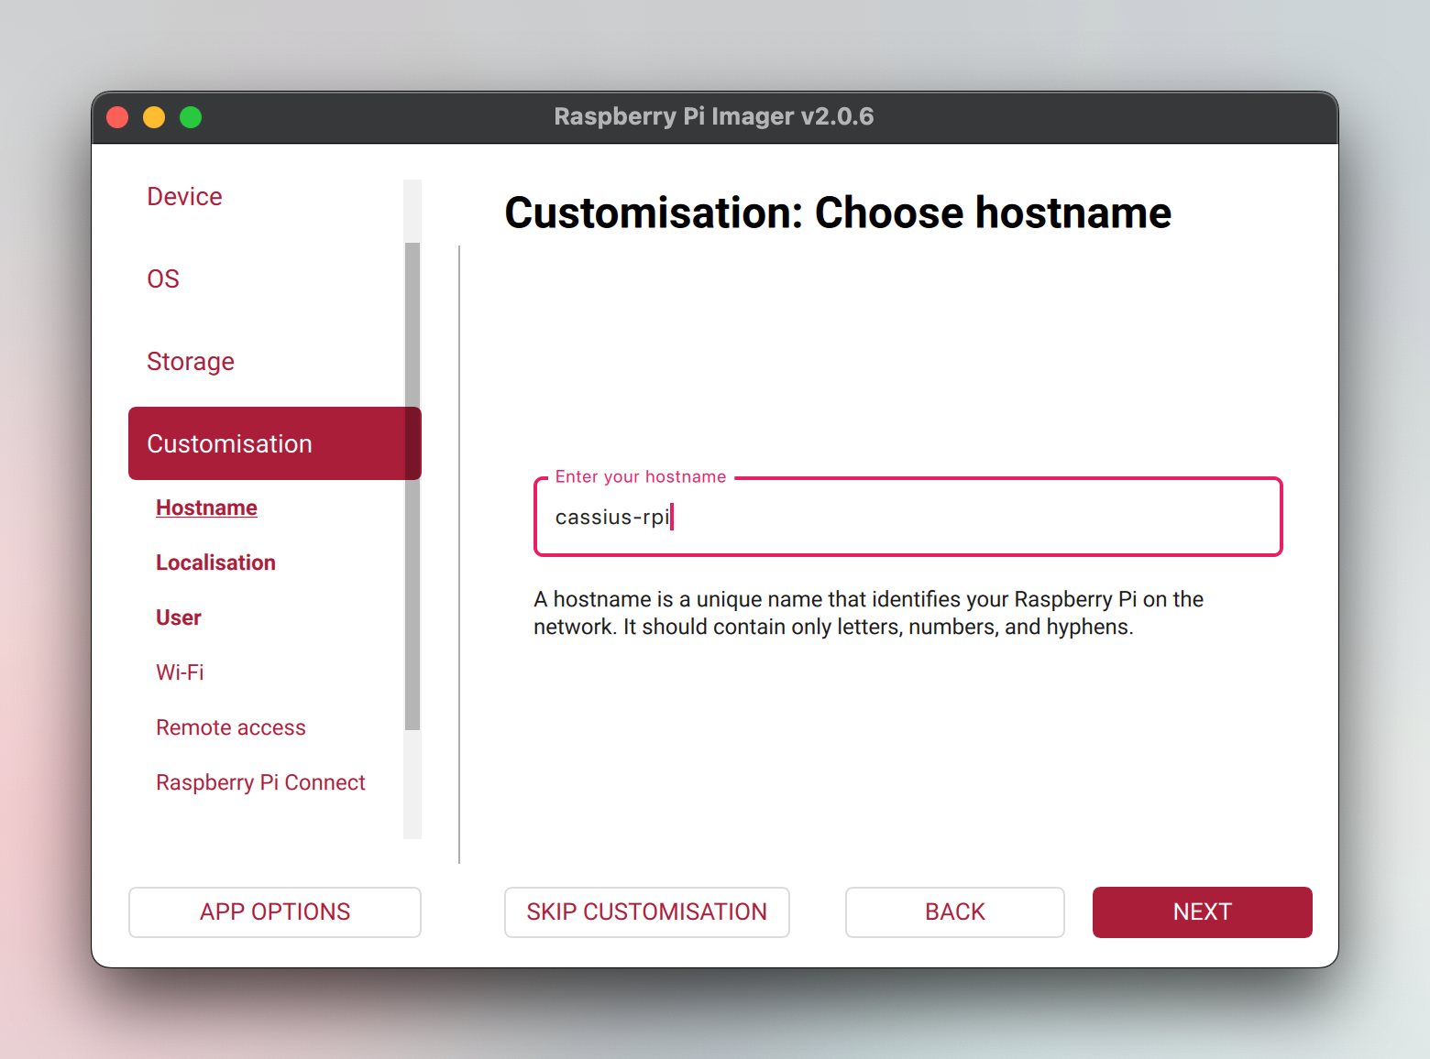Open APP OPTIONS
This screenshot has width=1430, height=1059.
[x=274, y=912]
